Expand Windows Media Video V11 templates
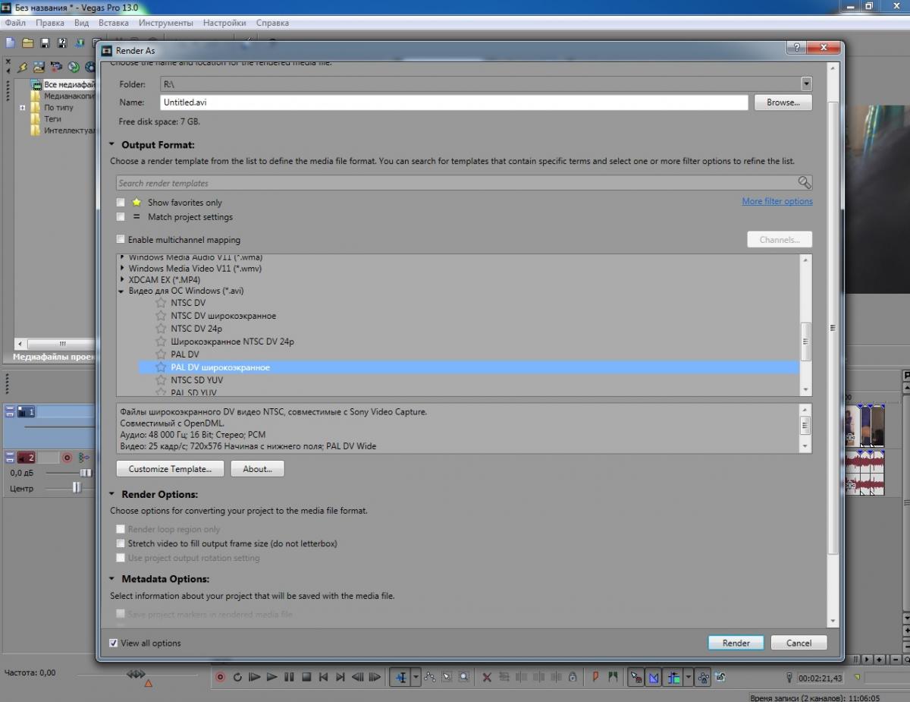Image resolution: width=910 pixels, height=702 pixels. click(122, 269)
